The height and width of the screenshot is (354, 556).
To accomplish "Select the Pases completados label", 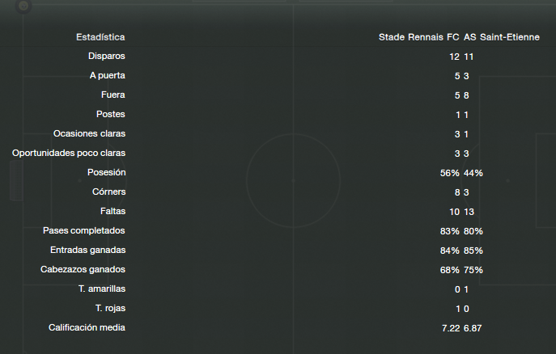I will [x=84, y=231].
